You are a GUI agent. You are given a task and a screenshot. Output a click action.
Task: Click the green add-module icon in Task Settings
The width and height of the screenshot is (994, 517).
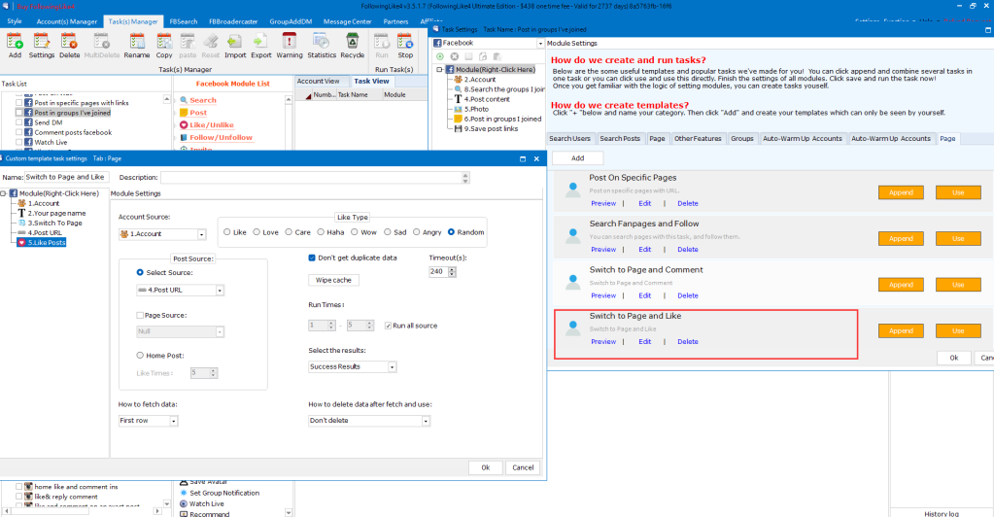tap(440, 56)
